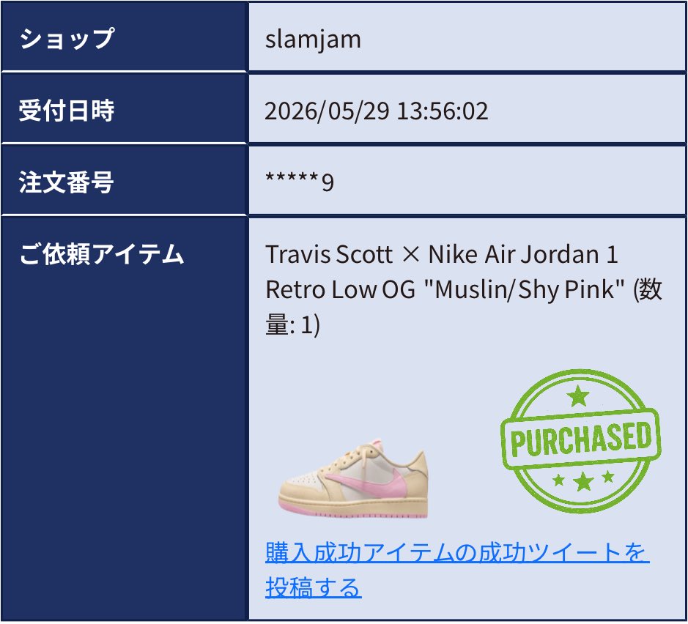Click the 2026/05/29 reception date
The image size is (688, 624).
(327, 111)
